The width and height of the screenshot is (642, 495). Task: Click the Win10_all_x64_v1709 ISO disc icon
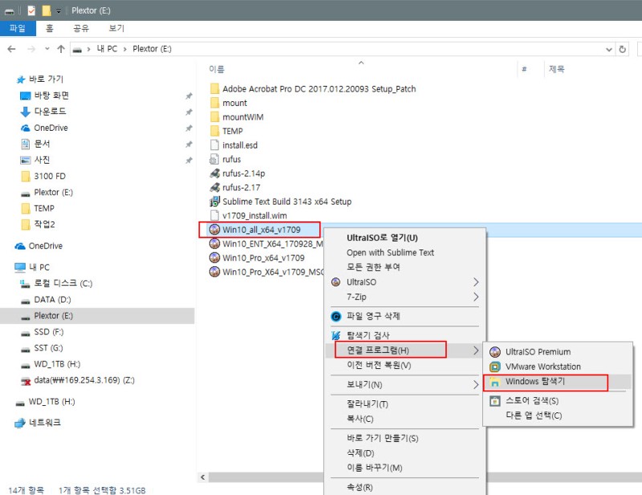(214, 229)
